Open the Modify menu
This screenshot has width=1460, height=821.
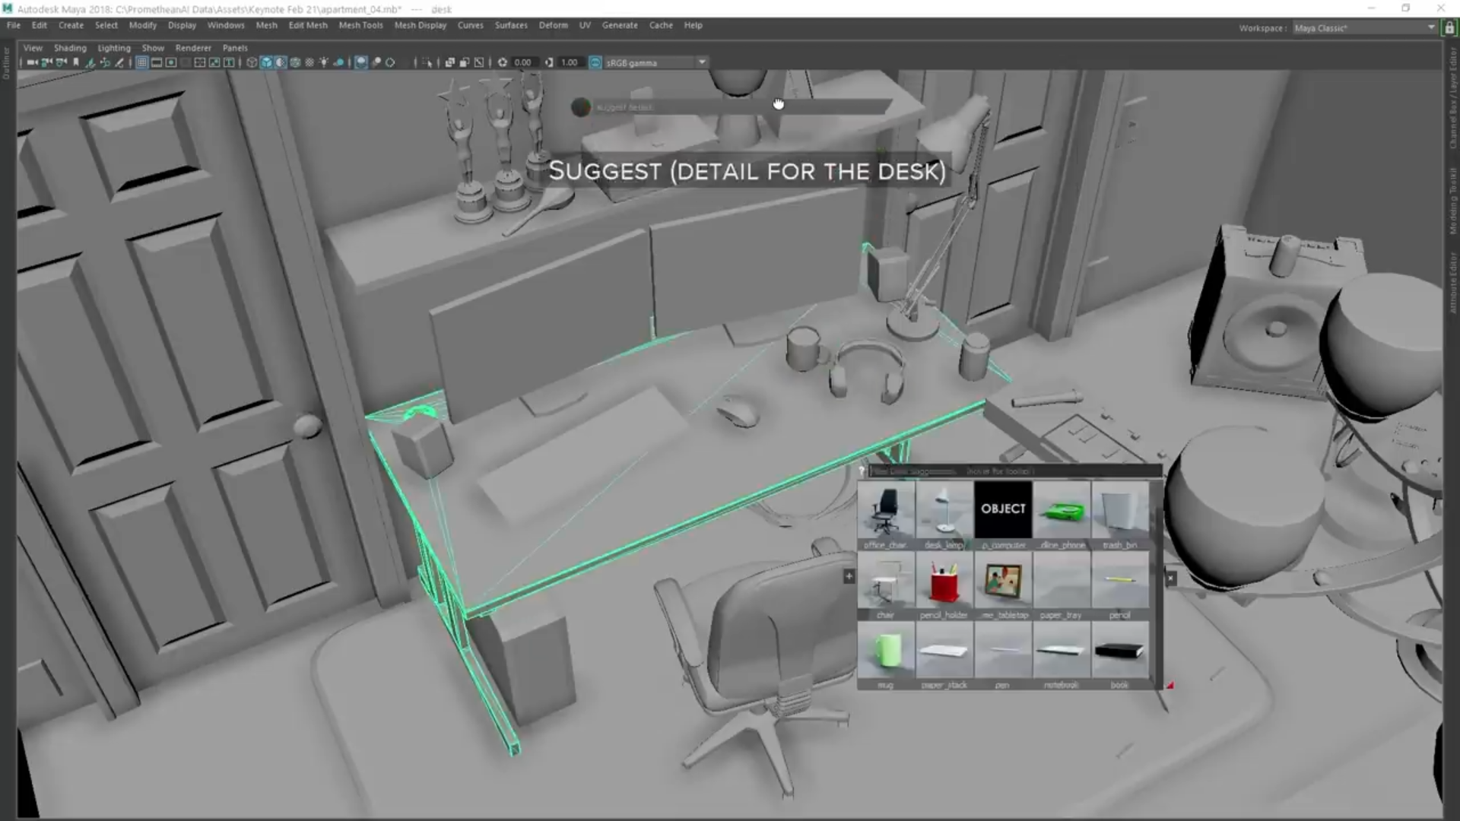tap(142, 25)
